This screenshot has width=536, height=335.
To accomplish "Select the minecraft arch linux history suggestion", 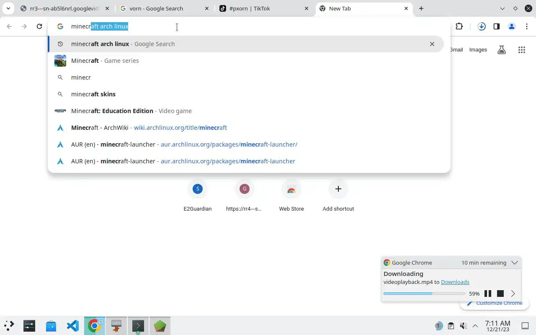I will [x=246, y=44].
